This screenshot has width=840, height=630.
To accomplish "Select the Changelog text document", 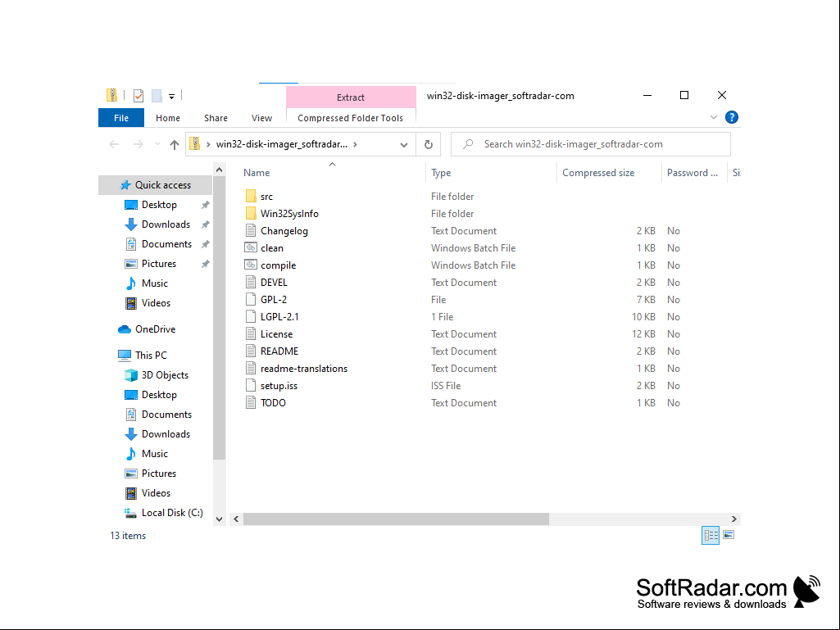I will tap(284, 231).
